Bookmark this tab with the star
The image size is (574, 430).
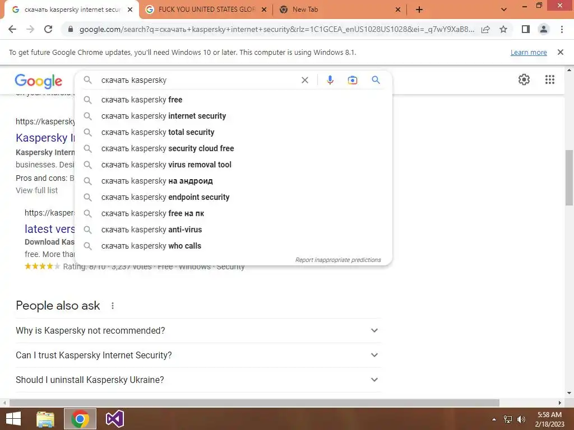click(x=503, y=29)
